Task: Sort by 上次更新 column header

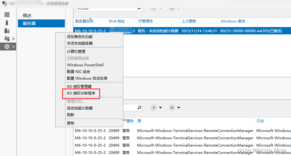Action: coord(189,21)
